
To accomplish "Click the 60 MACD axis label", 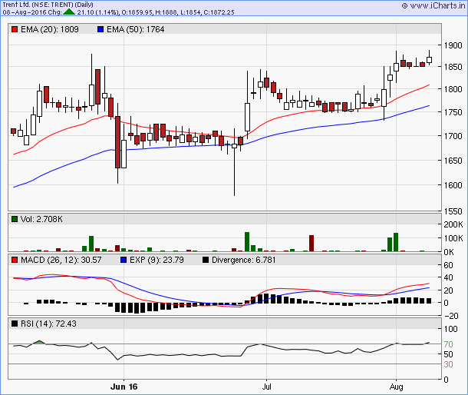I will tap(448, 265).
